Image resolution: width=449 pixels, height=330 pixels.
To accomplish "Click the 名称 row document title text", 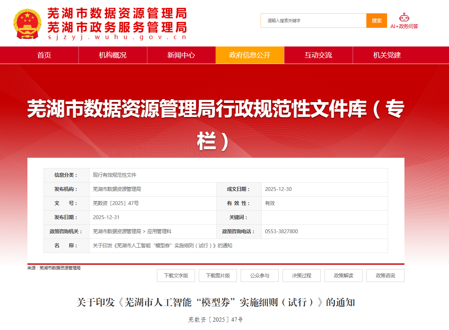I will click(x=162, y=245).
